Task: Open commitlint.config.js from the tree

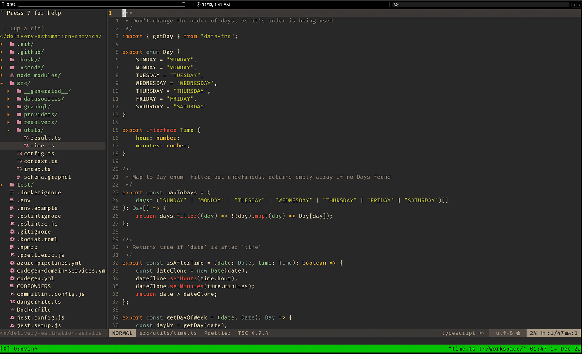Action: point(51,294)
